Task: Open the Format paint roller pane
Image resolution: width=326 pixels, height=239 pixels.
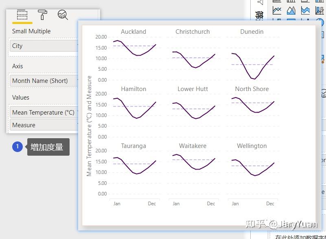Action: pos(43,15)
